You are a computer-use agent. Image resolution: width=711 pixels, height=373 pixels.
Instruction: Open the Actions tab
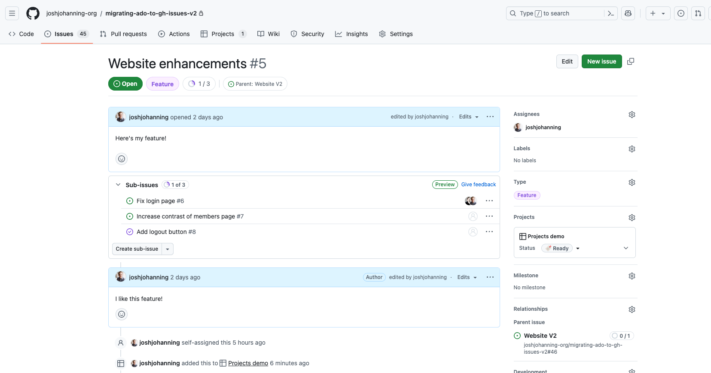[x=174, y=34]
